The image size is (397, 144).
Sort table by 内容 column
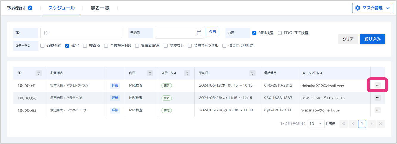pos(150,73)
